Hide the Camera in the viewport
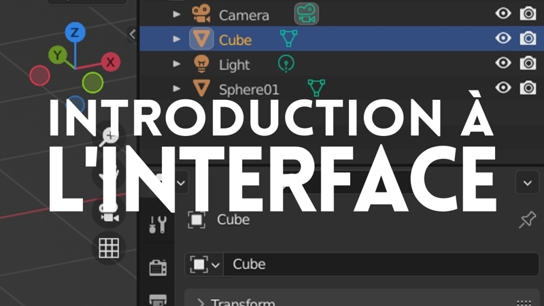Image resolution: width=544 pixels, height=306 pixels. 503,14
